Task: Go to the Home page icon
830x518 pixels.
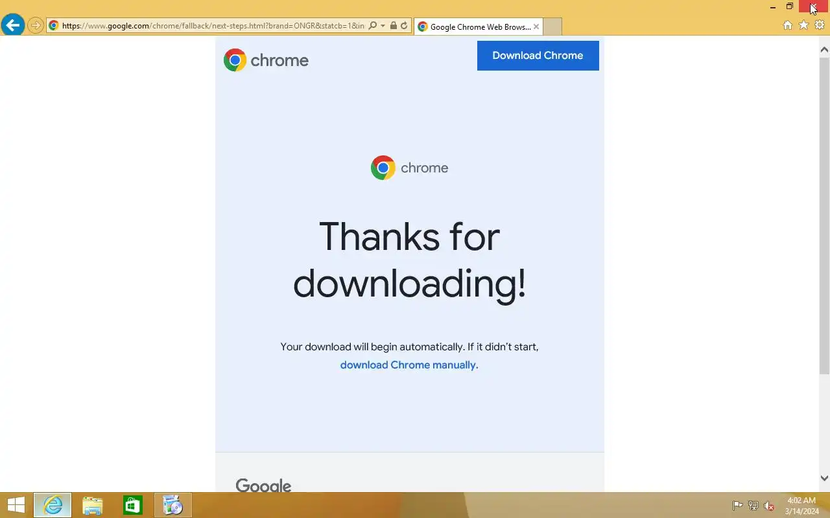Action: click(x=788, y=25)
